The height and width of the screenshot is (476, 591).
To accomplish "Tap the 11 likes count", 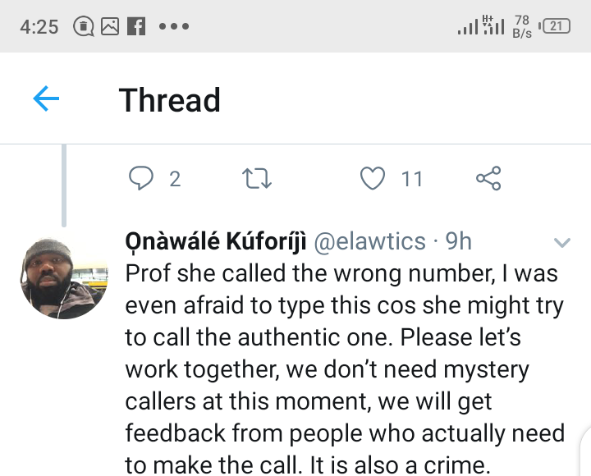I will pyautogui.click(x=412, y=179).
